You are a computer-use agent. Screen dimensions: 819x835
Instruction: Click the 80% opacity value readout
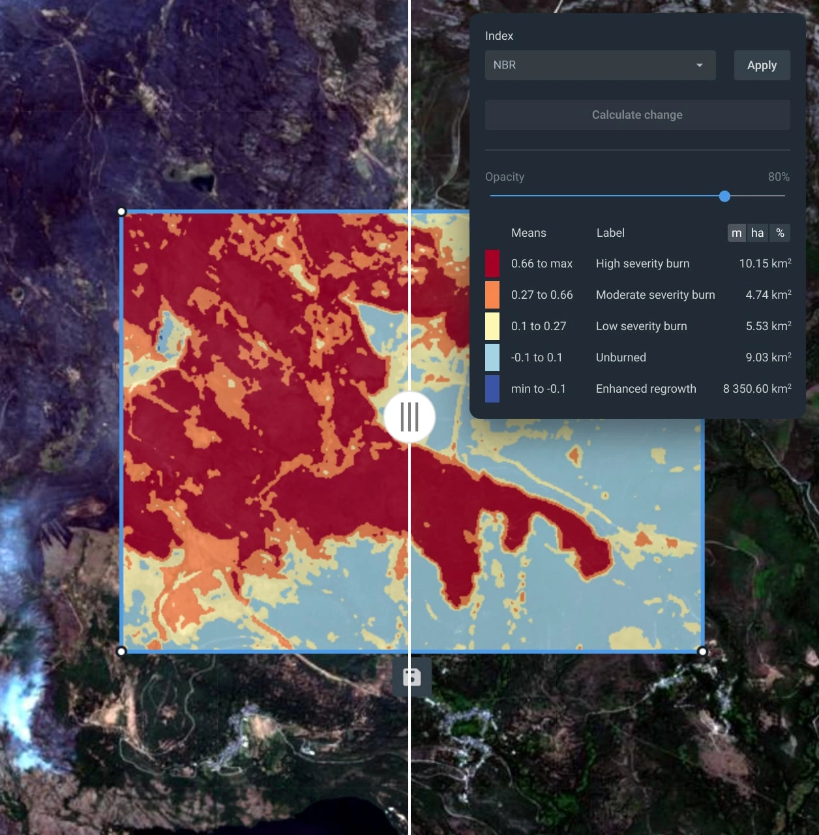(x=778, y=177)
